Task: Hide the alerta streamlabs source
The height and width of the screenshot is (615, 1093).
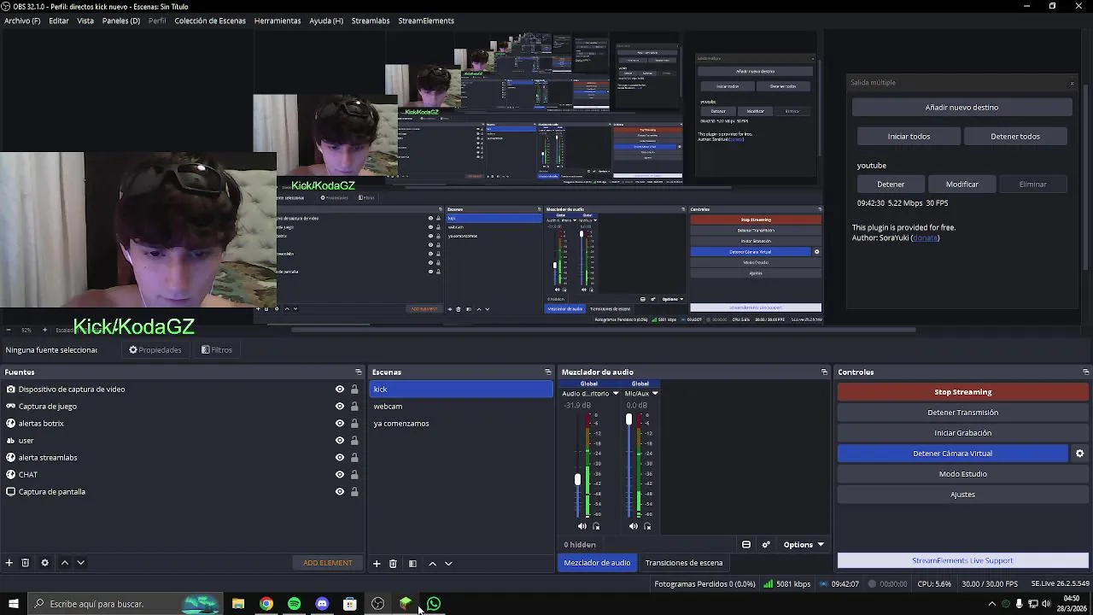Action: tap(340, 458)
